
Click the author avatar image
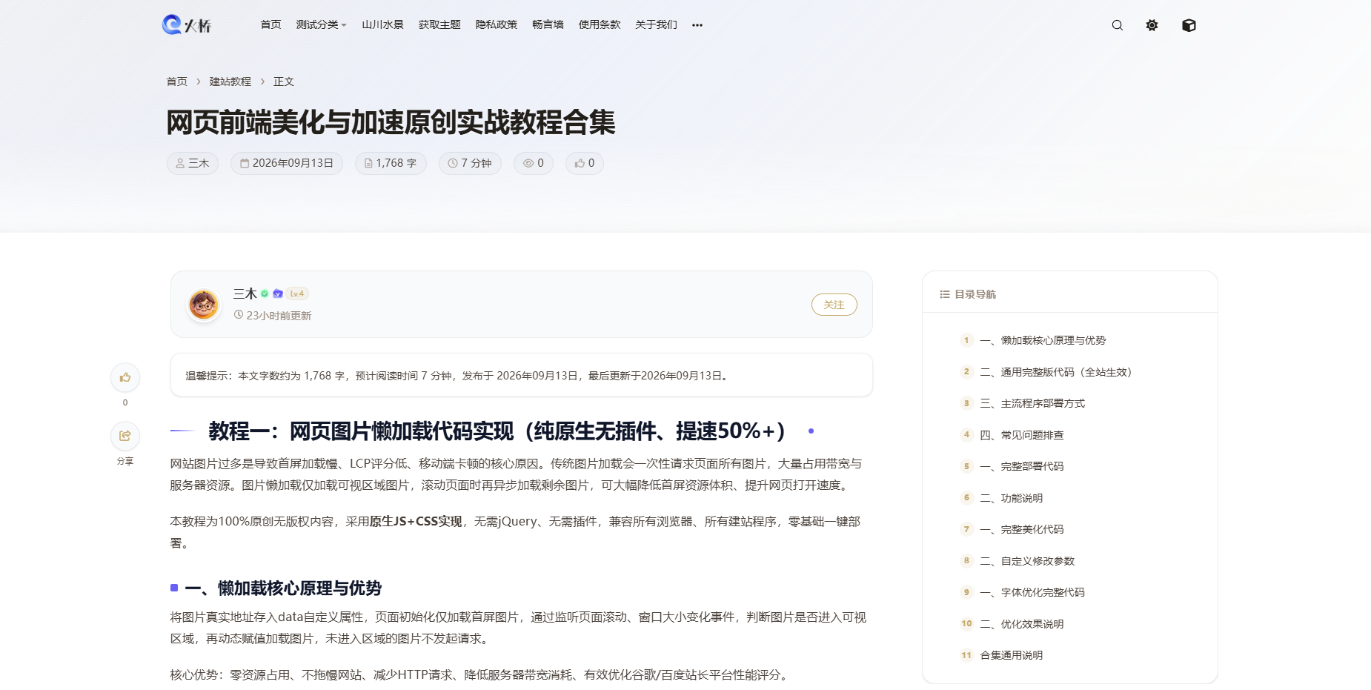pos(203,305)
